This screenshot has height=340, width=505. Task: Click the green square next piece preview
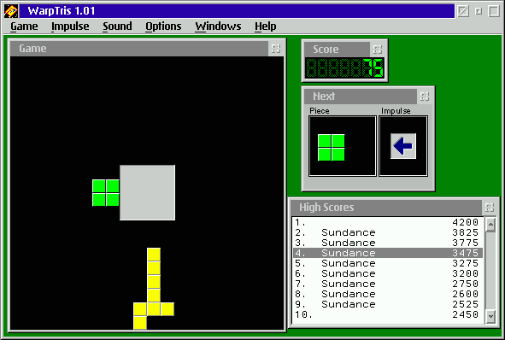pyautogui.click(x=331, y=148)
